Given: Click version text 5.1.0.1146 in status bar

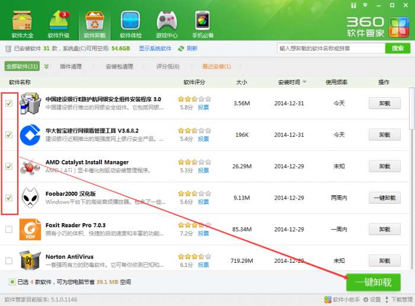Looking at the screenshot, I should [64, 299].
